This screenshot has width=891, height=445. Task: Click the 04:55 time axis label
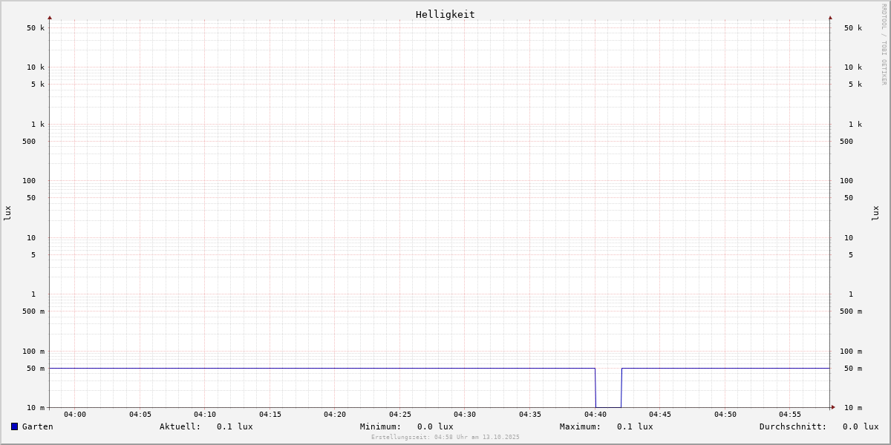[x=790, y=415]
